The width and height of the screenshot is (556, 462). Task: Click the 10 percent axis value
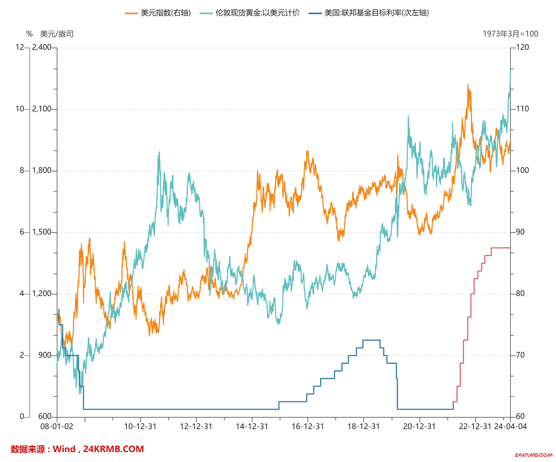pyautogui.click(x=20, y=109)
